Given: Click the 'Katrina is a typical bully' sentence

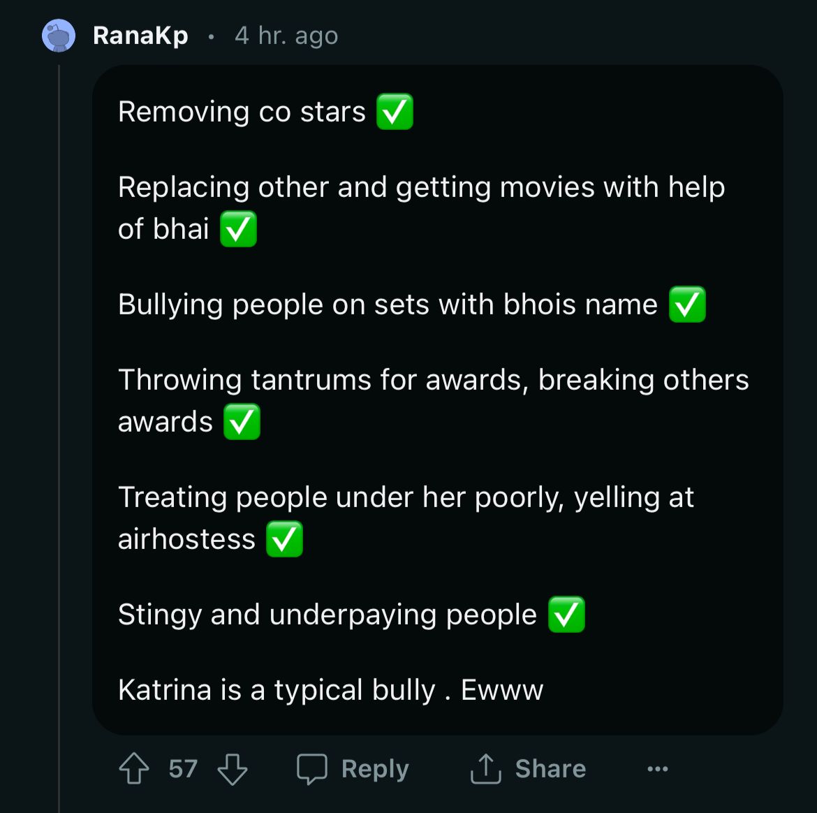Looking at the screenshot, I should click(x=330, y=690).
